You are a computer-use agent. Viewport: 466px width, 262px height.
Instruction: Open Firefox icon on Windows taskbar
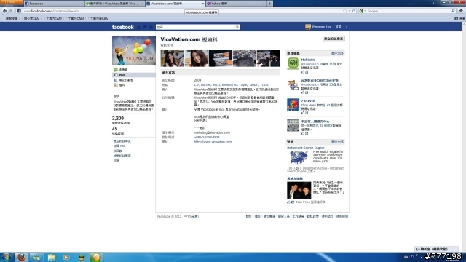coord(21,257)
